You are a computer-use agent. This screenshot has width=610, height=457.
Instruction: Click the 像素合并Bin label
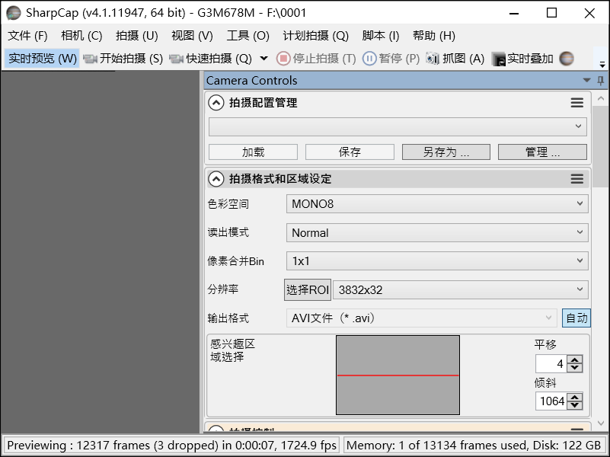pyautogui.click(x=236, y=261)
